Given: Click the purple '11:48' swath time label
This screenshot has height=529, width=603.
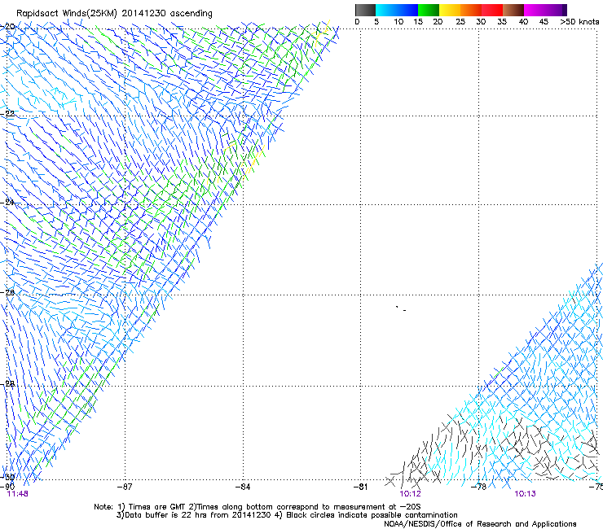Looking at the screenshot, I should pyautogui.click(x=18, y=494).
